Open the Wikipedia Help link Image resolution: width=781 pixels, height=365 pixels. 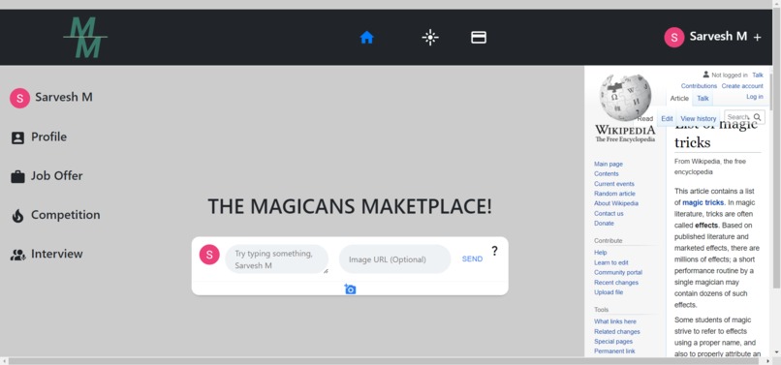coord(600,253)
